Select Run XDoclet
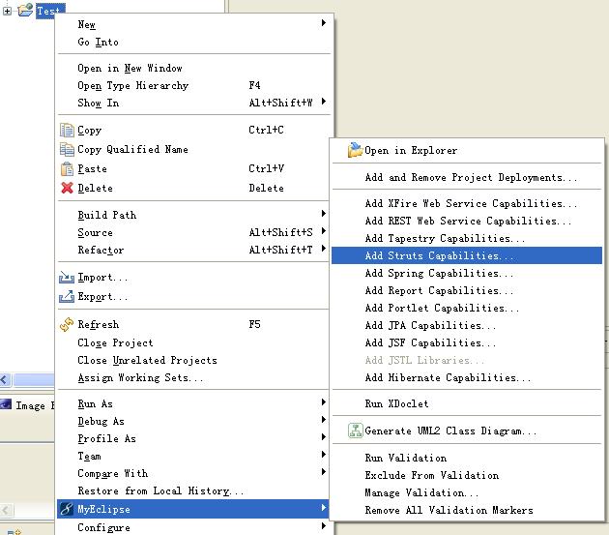The width and height of the screenshot is (609, 535). click(x=467, y=403)
